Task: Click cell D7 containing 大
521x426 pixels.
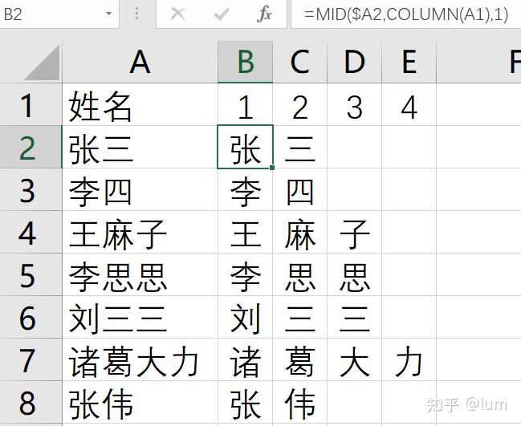Action: click(355, 359)
